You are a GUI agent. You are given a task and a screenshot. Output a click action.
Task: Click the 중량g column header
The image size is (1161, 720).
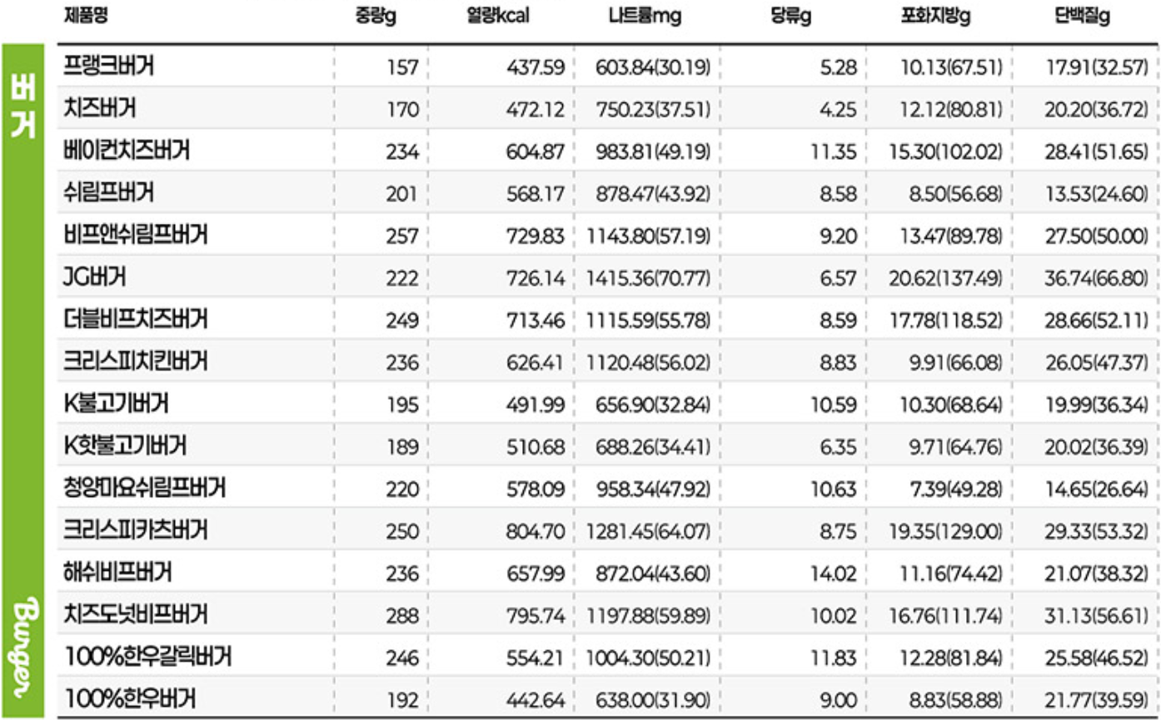coord(375,17)
